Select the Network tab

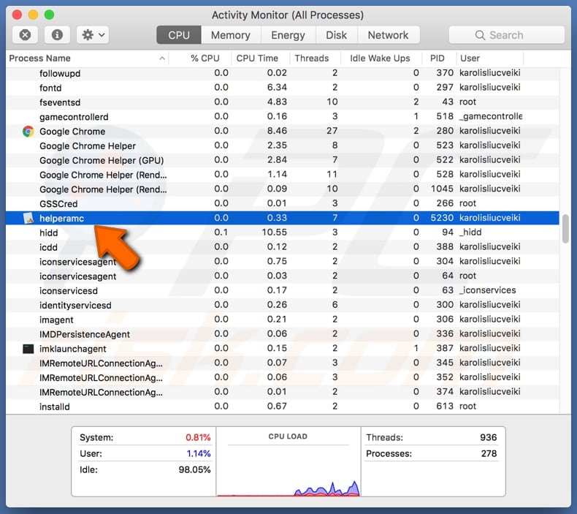388,35
